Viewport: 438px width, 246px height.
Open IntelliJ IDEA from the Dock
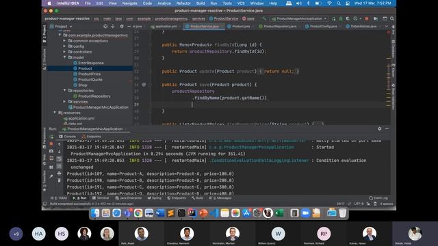pos(192,213)
